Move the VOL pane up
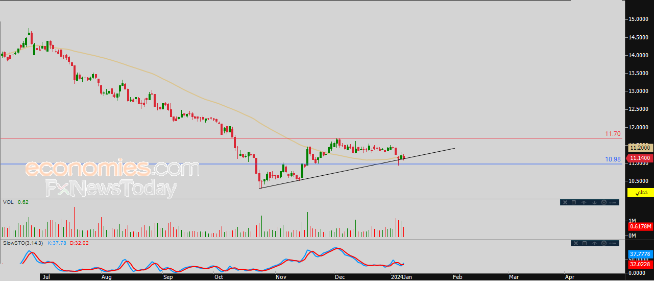 (584, 202)
